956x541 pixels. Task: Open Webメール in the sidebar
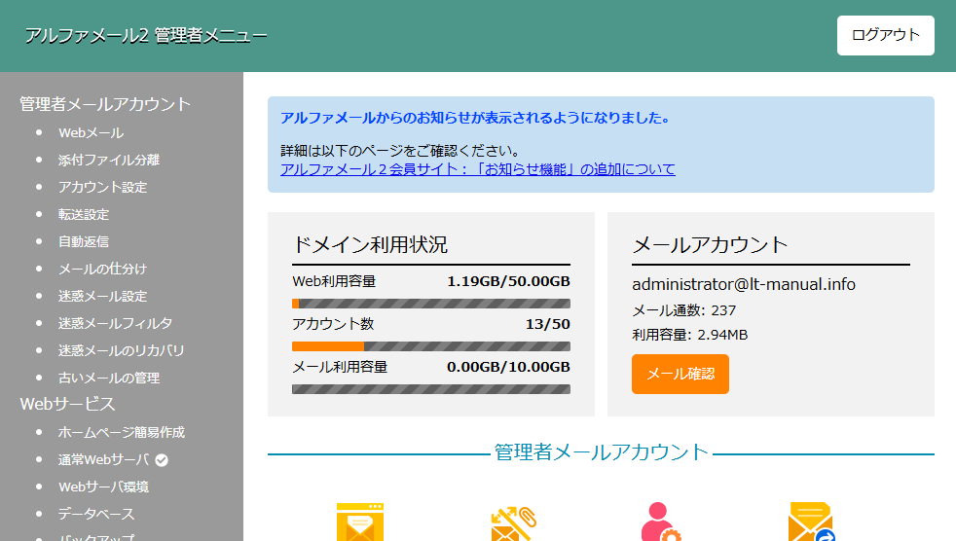[x=91, y=132]
